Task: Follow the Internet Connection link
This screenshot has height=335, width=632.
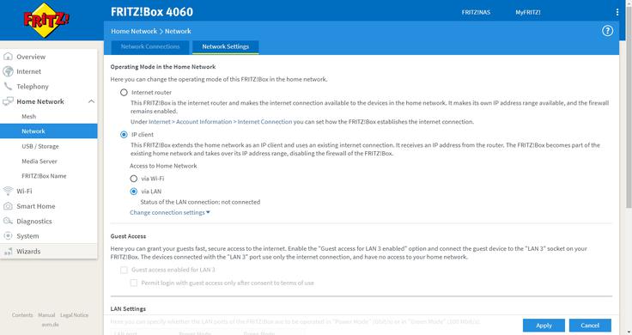Action: 264,122
